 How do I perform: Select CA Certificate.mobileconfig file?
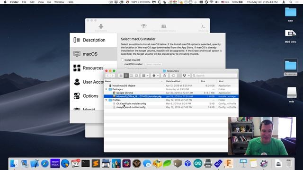coord(171,103)
